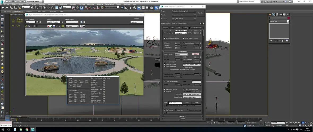Click the Reset button for irradiance map

coord(197,102)
